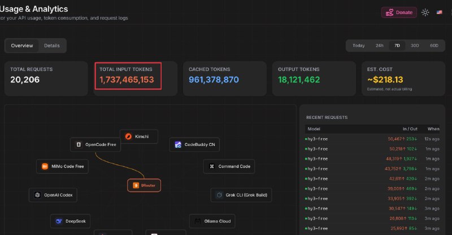Click the orange 9Router node icon
The width and height of the screenshot is (452, 235).
[x=136, y=185]
